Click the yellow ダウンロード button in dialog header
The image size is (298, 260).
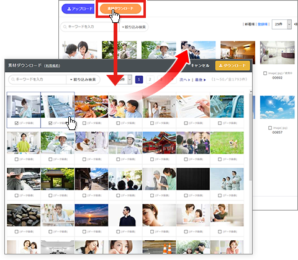(x=232, y=66)
